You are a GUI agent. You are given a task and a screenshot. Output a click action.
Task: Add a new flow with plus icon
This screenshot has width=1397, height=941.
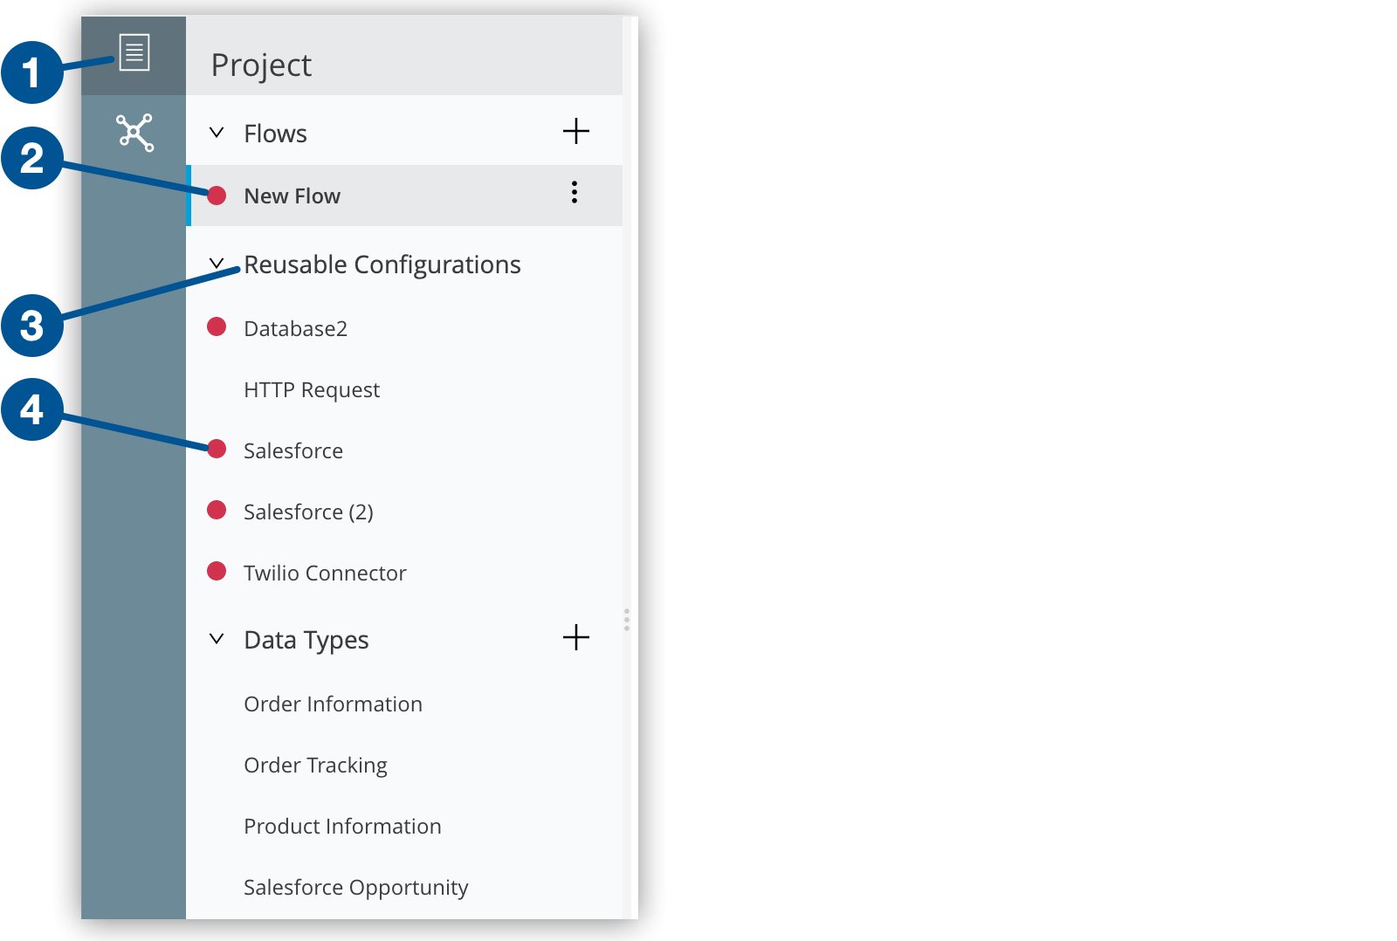[576, 132]
